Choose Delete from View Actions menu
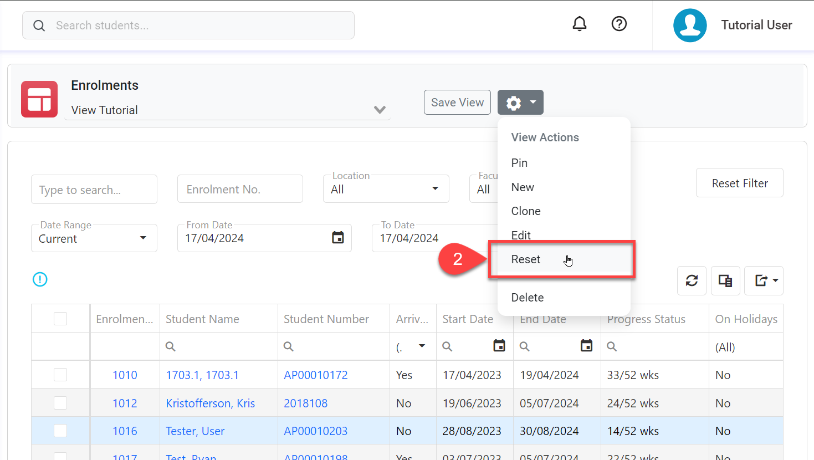Screen dimensions: 814x460 click(x=564, y=298)
